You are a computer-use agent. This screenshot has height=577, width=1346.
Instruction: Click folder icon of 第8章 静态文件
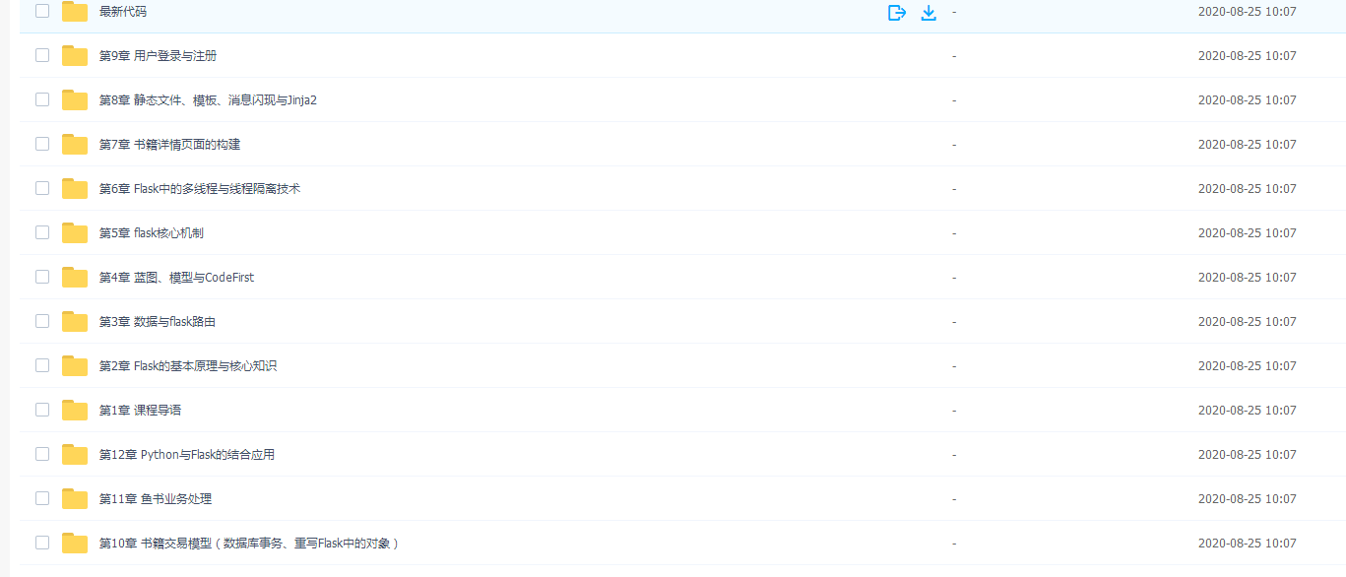click(75, 100)
